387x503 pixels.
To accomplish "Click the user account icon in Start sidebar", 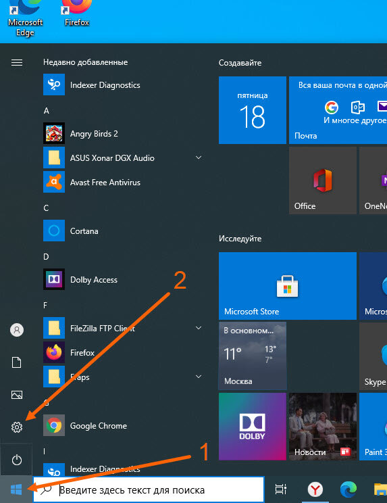I will [x=17, y=330].
